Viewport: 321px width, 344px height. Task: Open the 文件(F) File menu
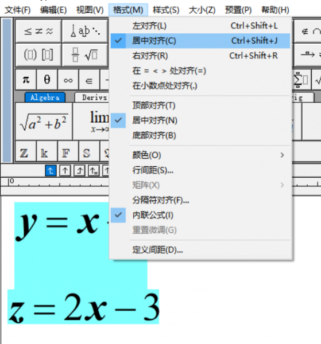[18, 10]
